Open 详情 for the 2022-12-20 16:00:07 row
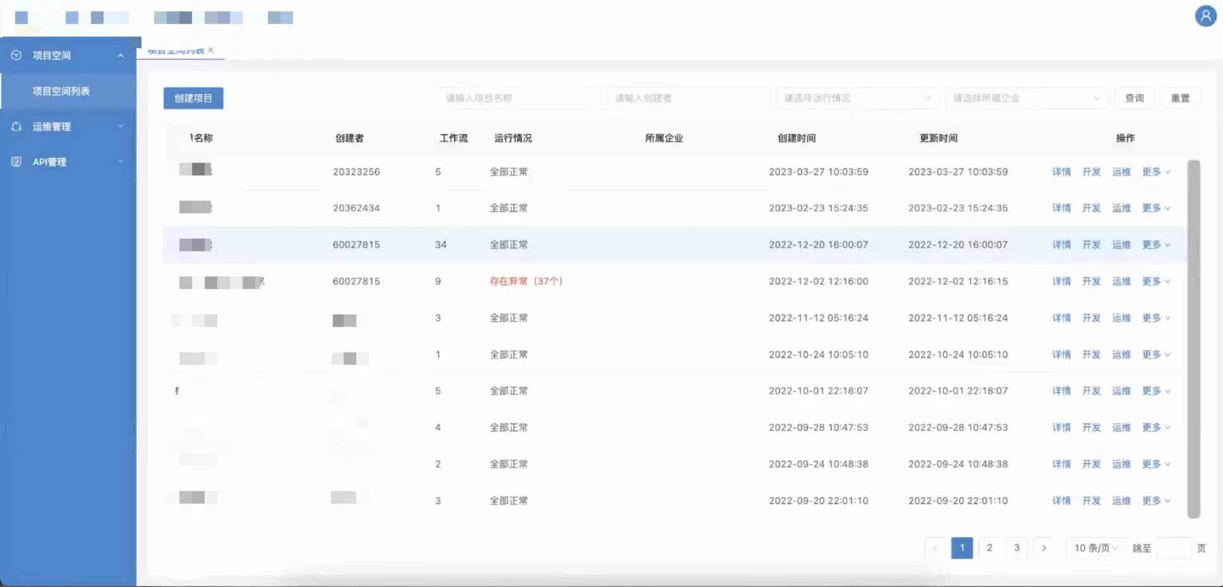1223x587 pixels. [1061, 244]
